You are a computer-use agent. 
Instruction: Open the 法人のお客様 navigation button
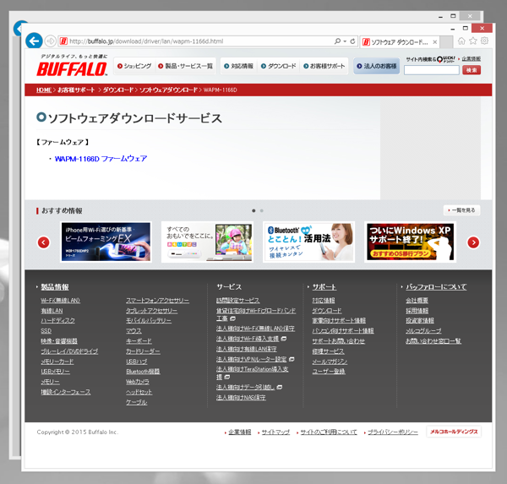coord(376,66)
